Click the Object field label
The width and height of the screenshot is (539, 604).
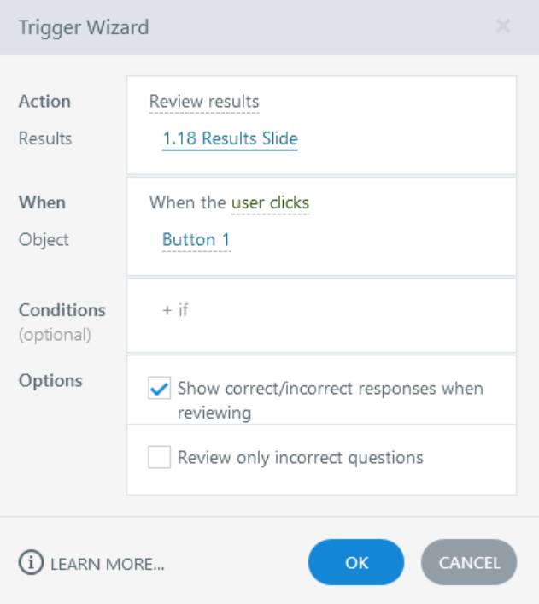click(x=43, y=241)
